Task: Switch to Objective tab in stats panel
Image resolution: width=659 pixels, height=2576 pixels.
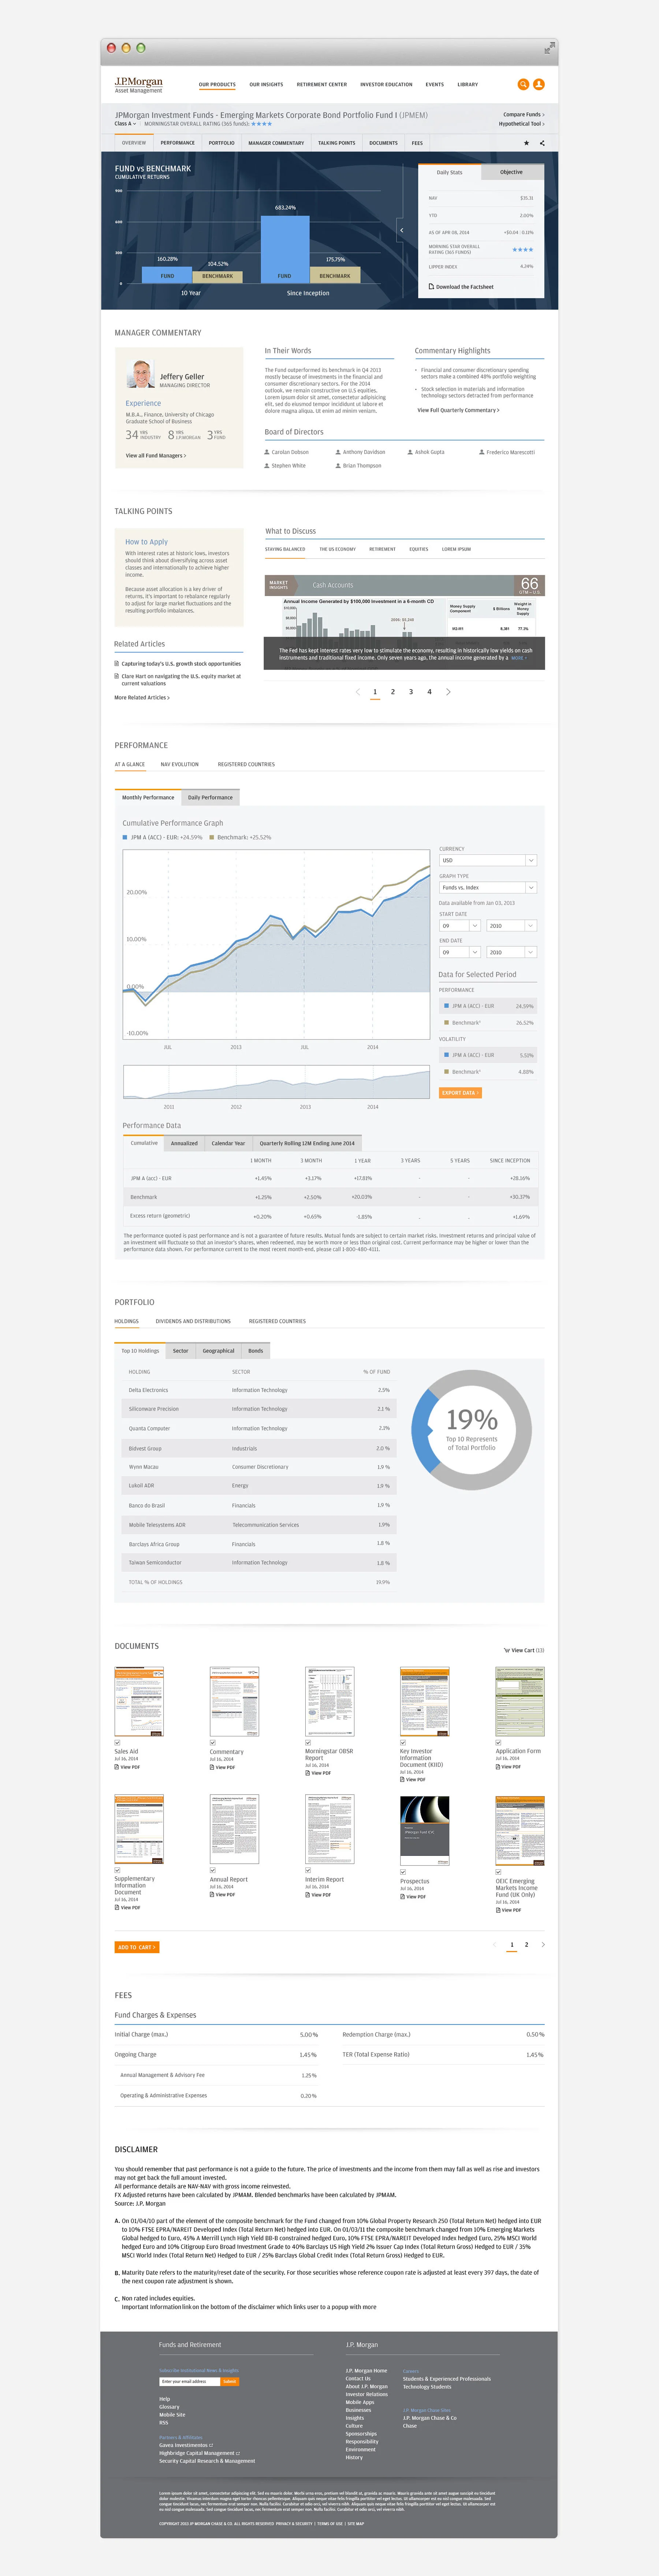Action: coord(512,172)
